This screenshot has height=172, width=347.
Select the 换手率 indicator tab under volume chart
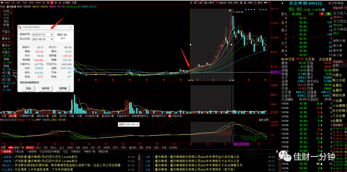pyautogui.click(x=63, y=116)
